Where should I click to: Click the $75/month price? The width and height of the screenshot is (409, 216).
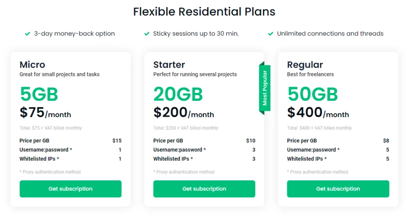[x=45, y=113]
